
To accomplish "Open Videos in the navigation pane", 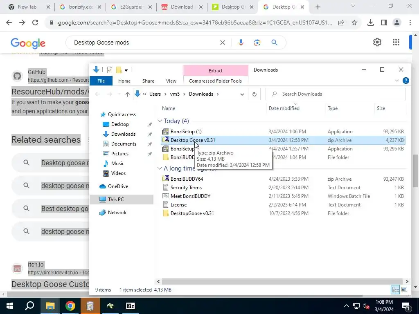I will (x=118, y=173).
